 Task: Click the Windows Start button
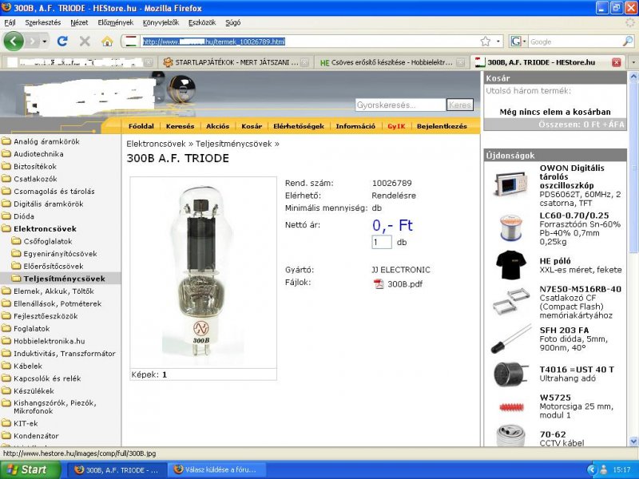[x=31, y=469]
